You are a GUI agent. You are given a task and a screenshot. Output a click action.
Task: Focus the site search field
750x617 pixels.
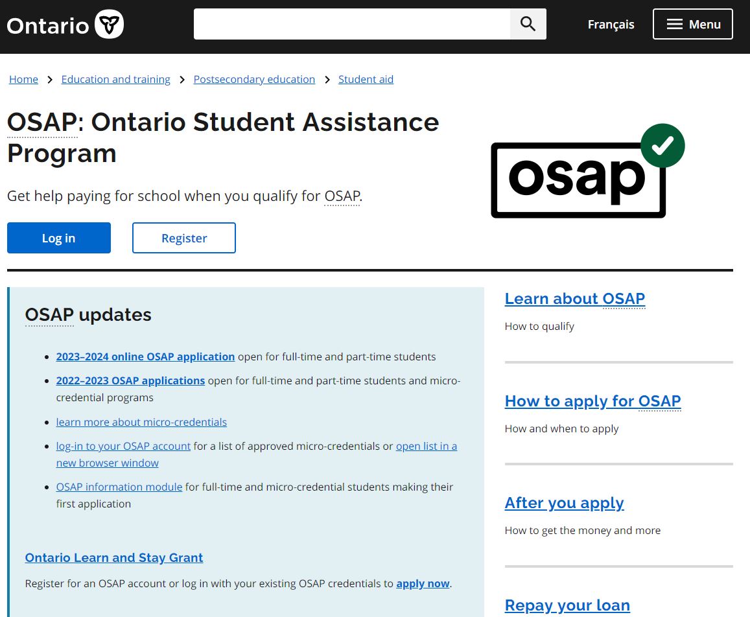(x=352, y=24)
